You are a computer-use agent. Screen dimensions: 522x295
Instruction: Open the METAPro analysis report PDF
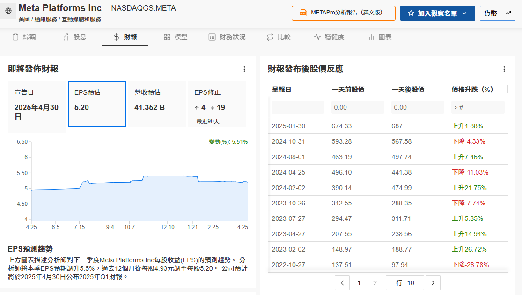344,13
